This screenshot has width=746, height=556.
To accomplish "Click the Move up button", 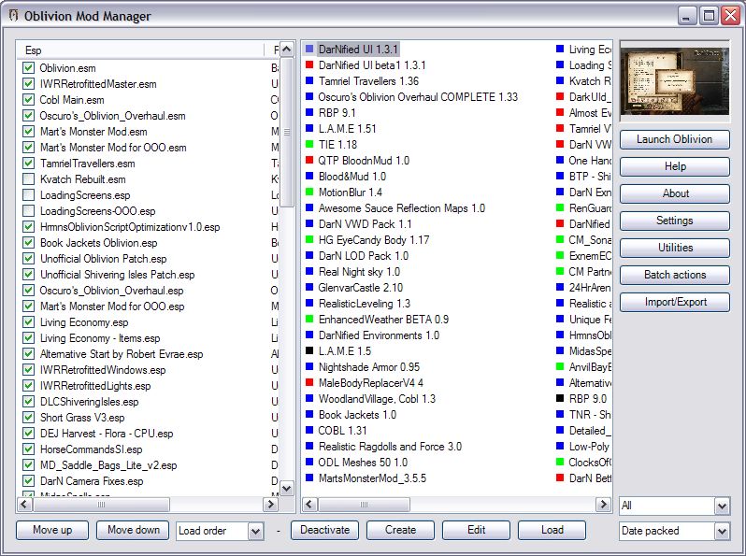I will point(52,530).
